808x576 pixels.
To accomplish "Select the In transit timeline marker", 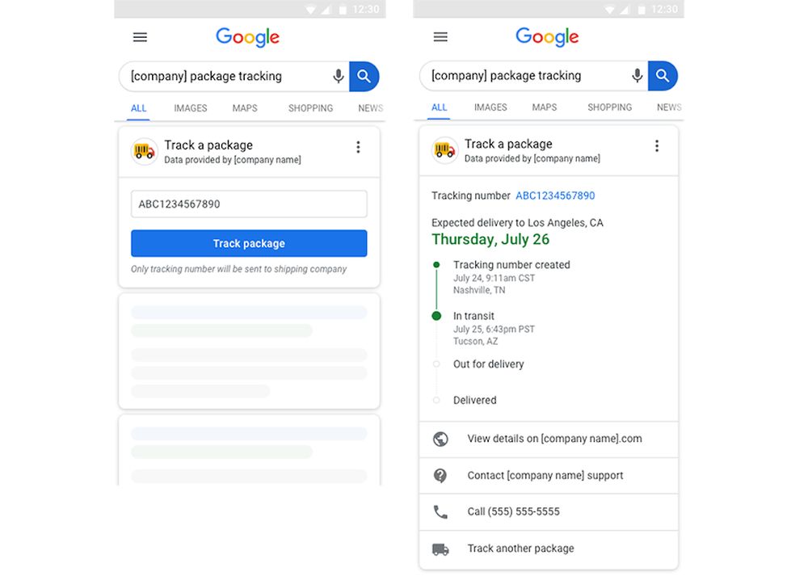I will pyautogui.click(x=436, y=316).
